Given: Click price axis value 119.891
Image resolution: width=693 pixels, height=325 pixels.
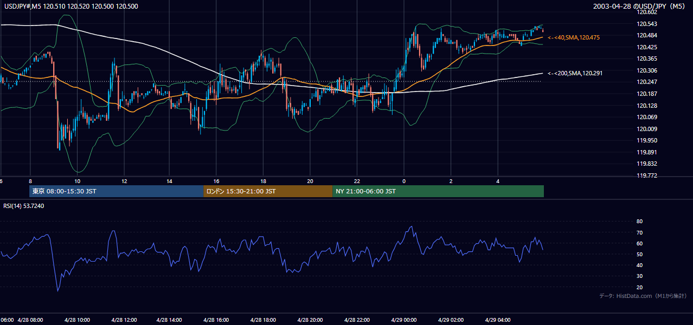Looking at the screenshot, I should click(646, 152).
